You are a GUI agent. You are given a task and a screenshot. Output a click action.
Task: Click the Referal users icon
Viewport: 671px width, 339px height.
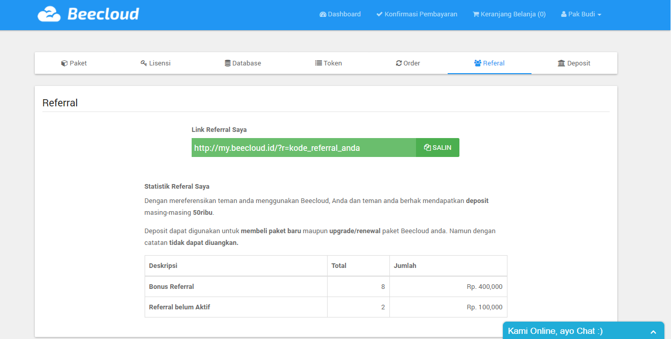coord(478,63)
